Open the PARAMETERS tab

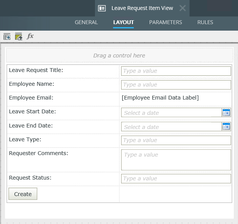(165, 22)
